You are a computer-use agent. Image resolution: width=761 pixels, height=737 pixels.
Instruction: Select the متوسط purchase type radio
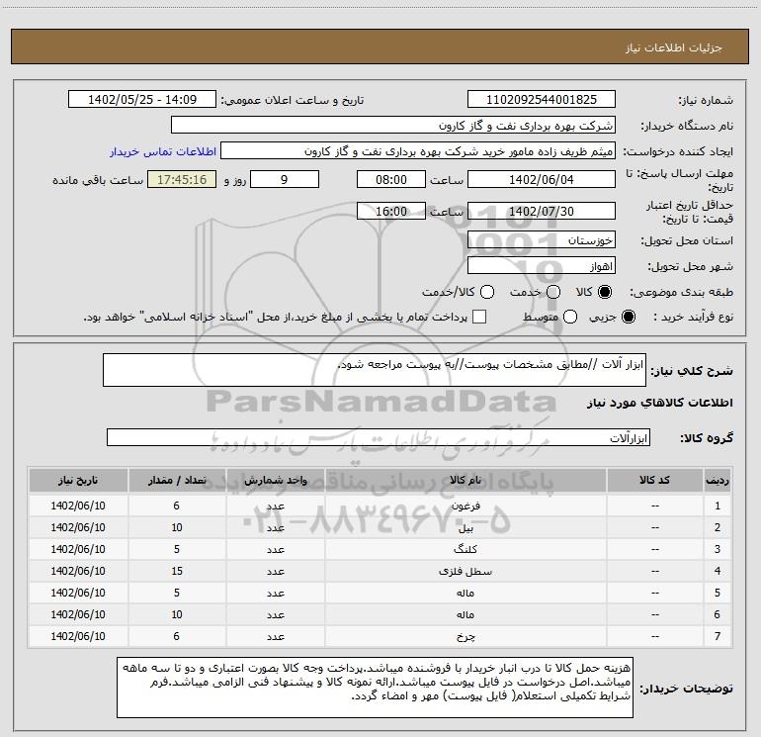pos(570,317)
